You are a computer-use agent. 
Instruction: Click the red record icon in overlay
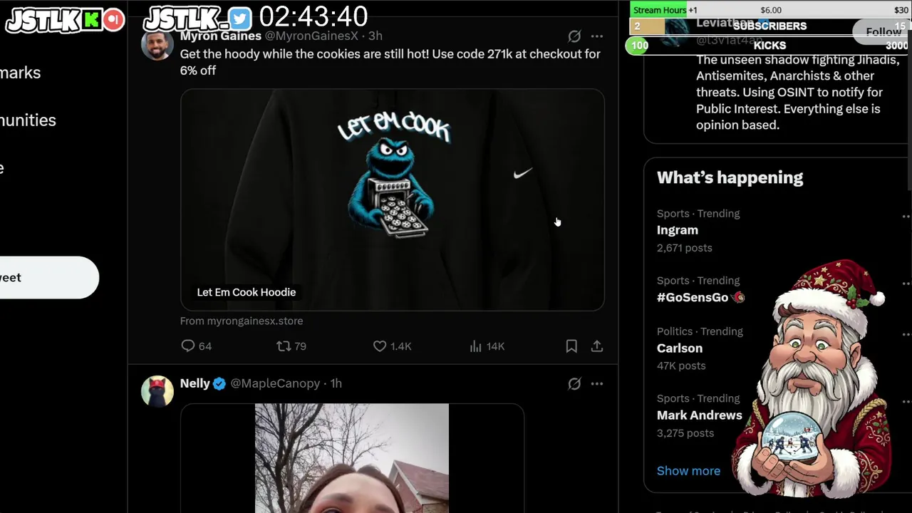(113, 19)
